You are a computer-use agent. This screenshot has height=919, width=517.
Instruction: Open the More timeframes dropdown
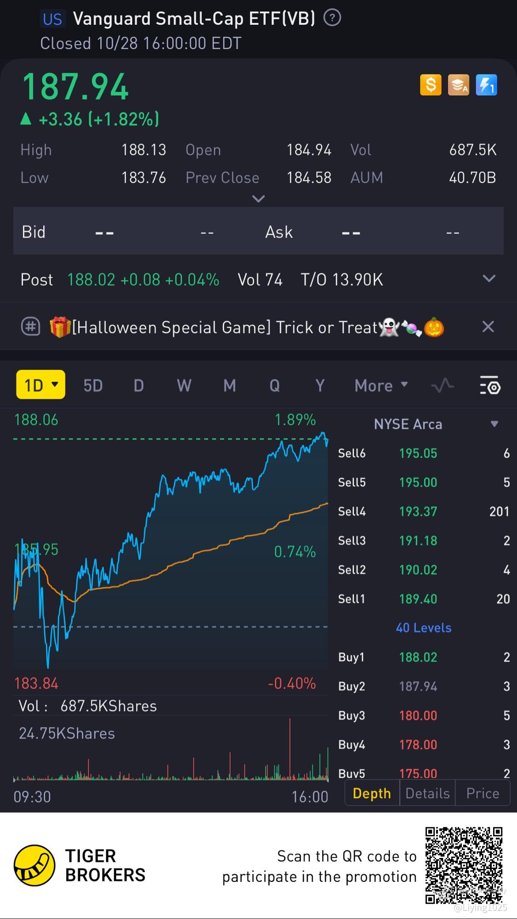click(381, 386)
